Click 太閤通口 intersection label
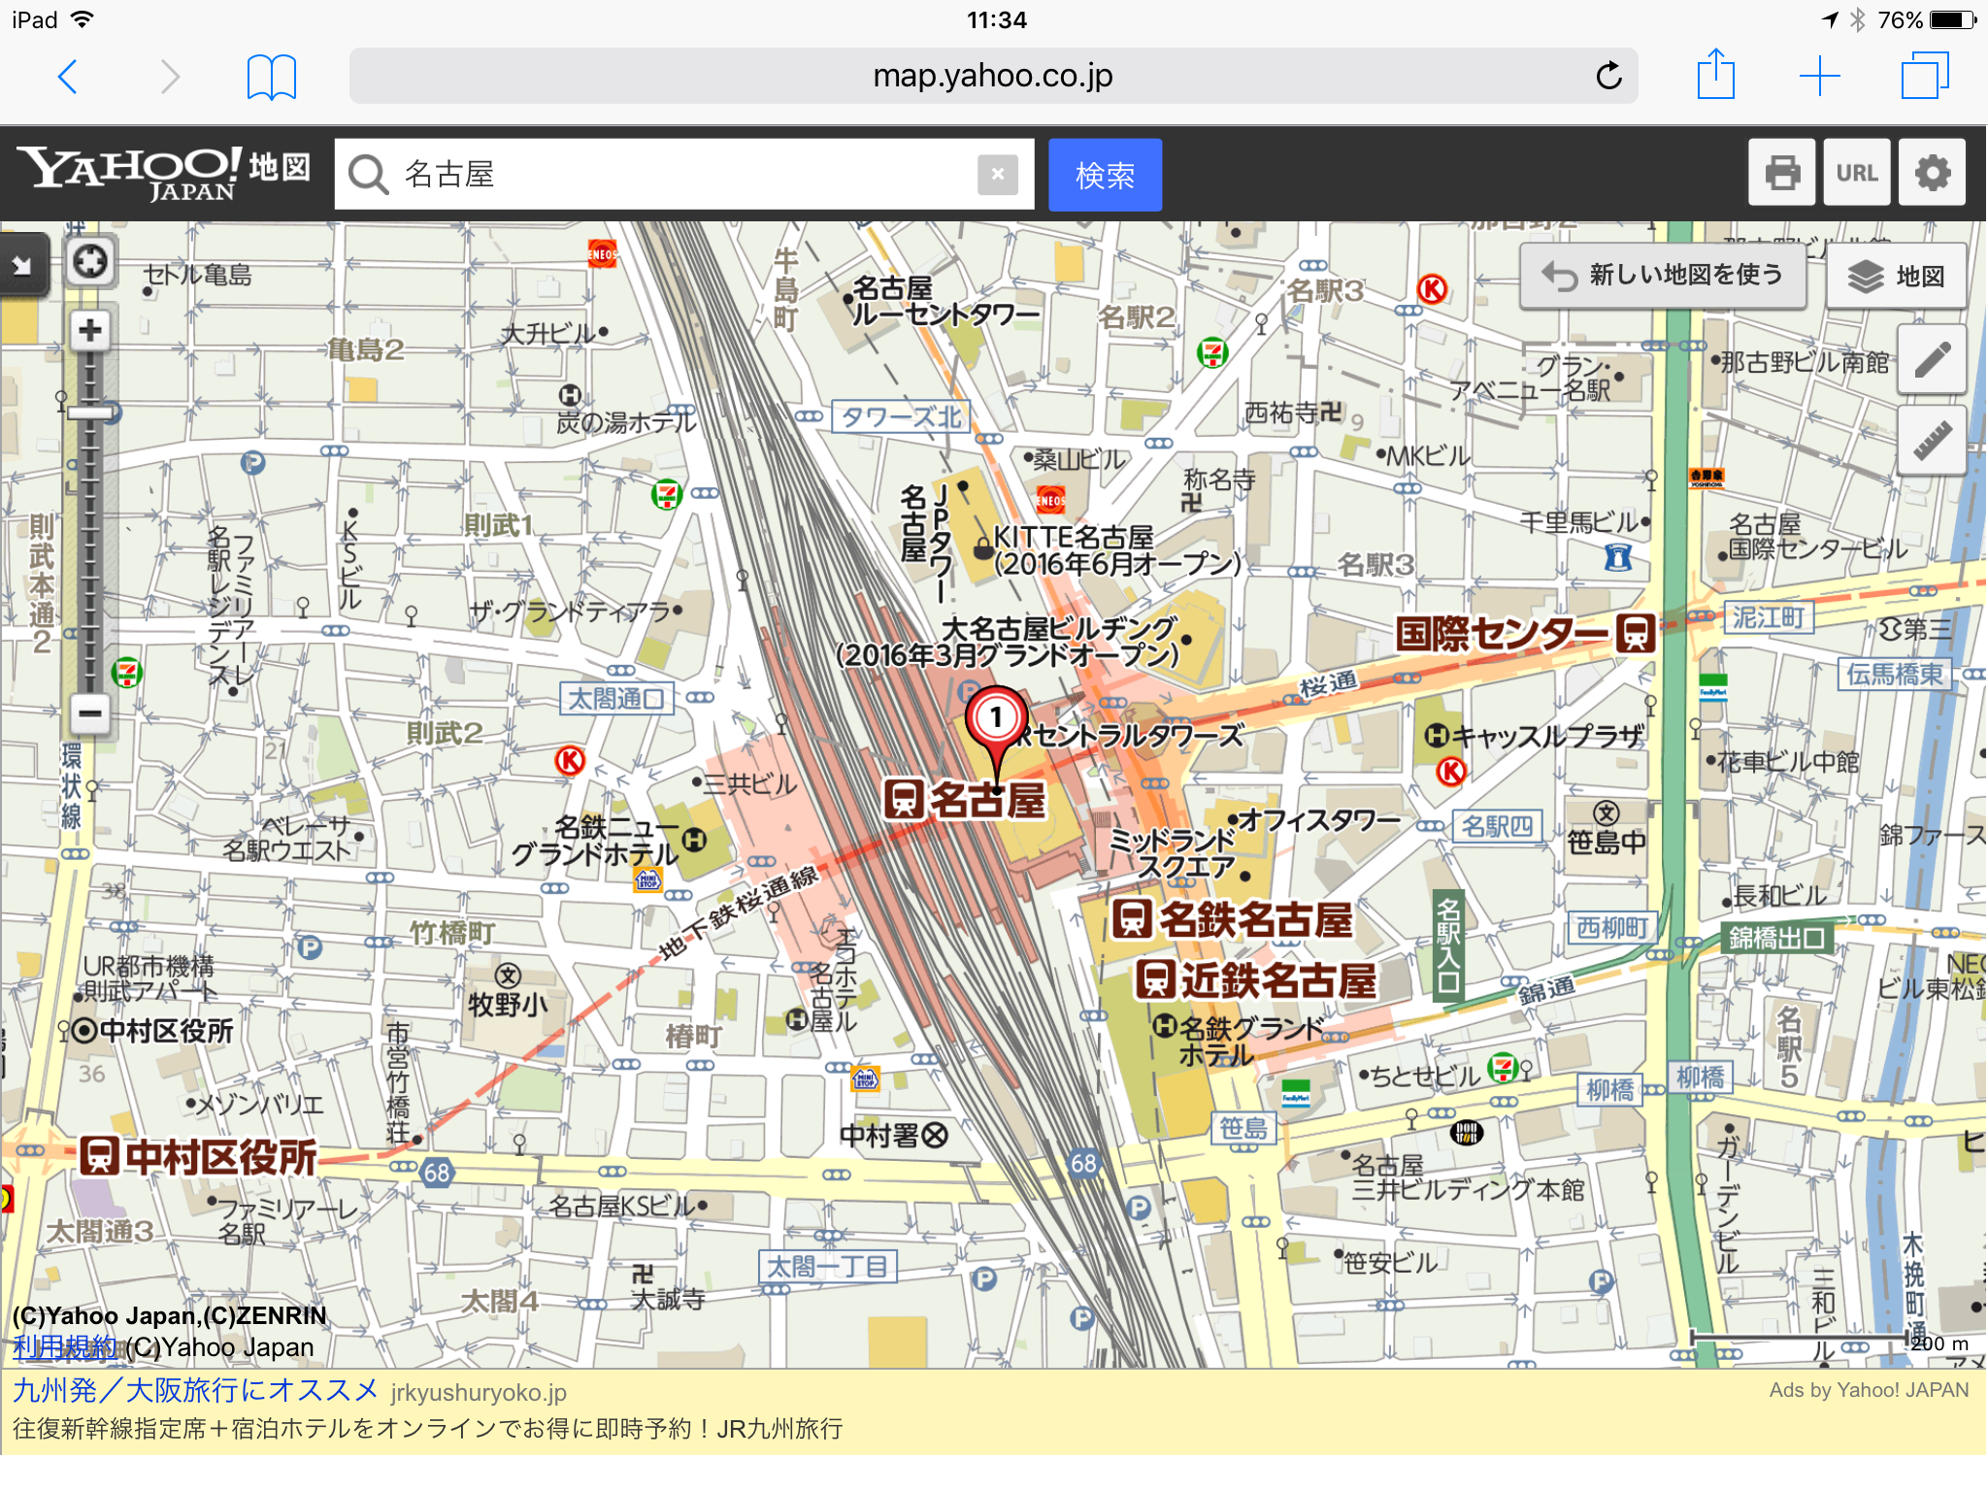Viewport: 1988px width, 1491px height. [616, 699]
